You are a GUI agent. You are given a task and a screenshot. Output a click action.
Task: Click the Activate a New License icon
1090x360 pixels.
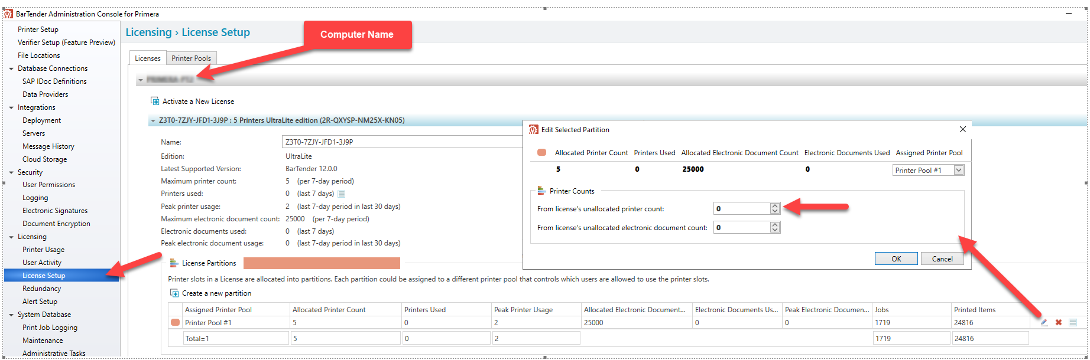(x=155, y=102)
